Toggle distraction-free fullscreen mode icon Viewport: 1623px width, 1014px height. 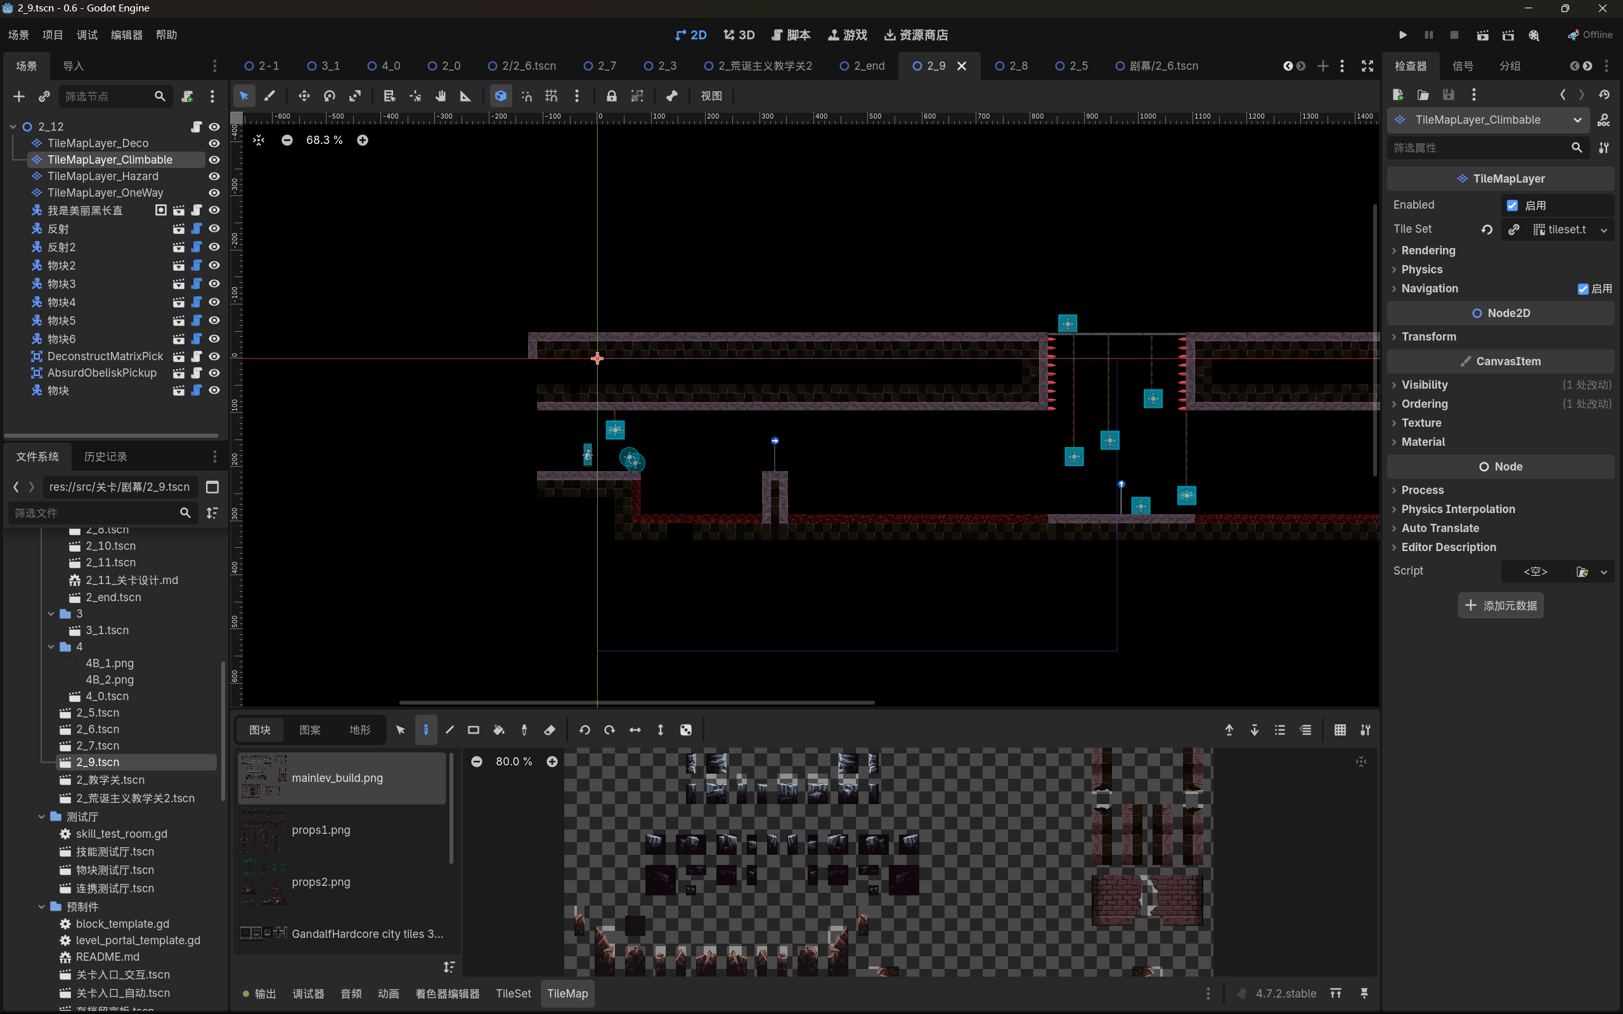pyautogui.click(x=1367, y=66)
